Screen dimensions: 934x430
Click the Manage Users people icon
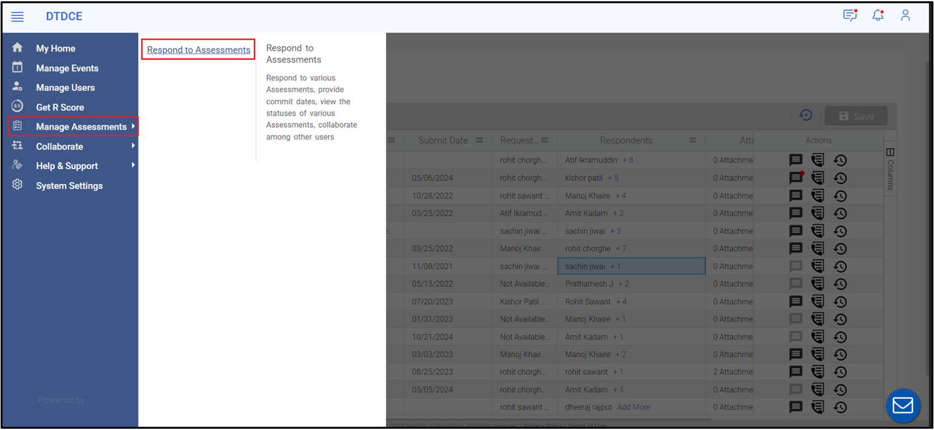pos(18,87)
